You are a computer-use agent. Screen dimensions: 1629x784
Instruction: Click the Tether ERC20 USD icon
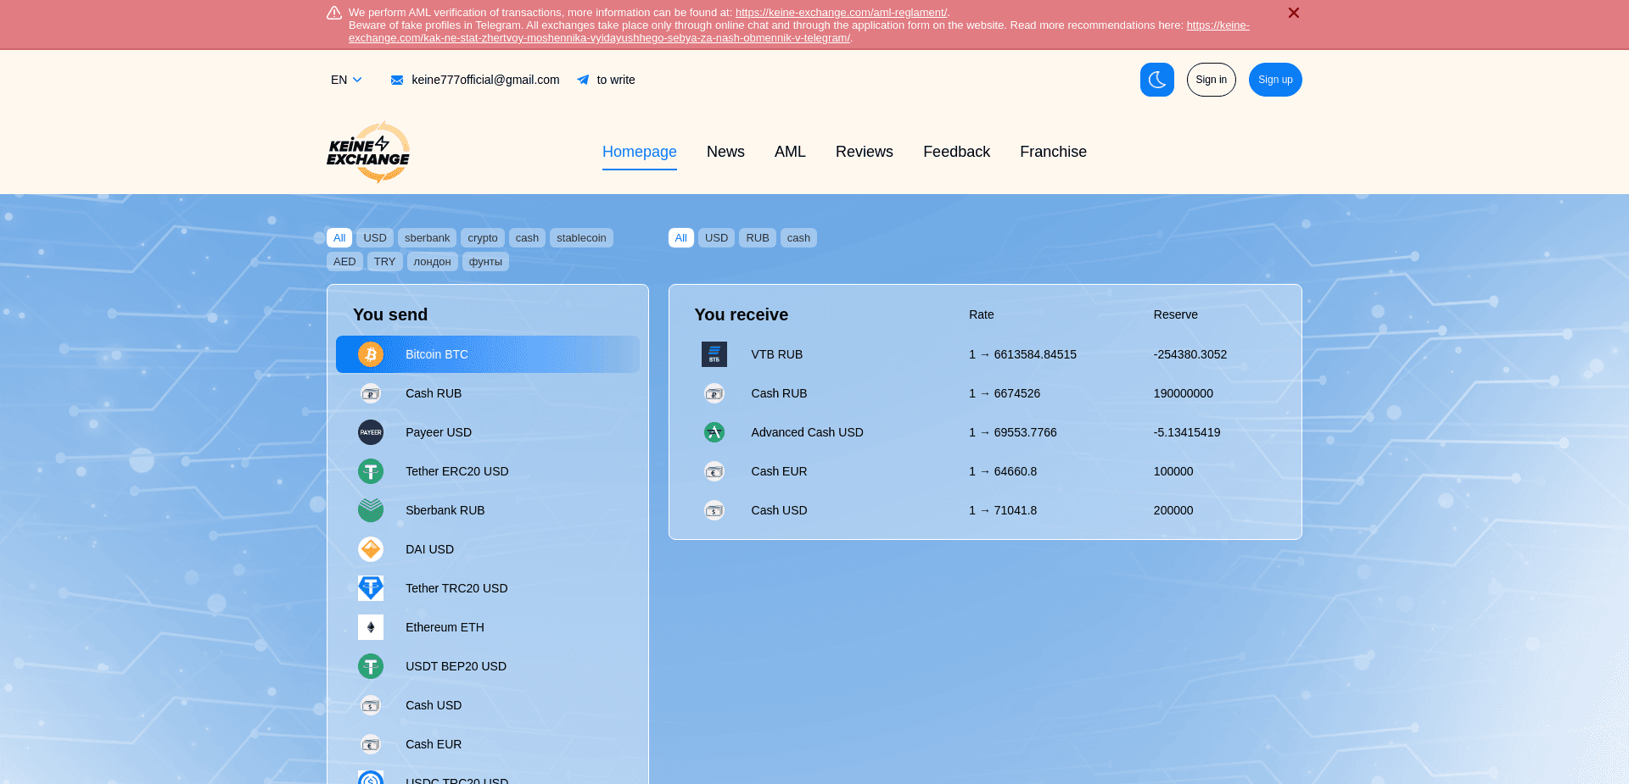[371, 471]
